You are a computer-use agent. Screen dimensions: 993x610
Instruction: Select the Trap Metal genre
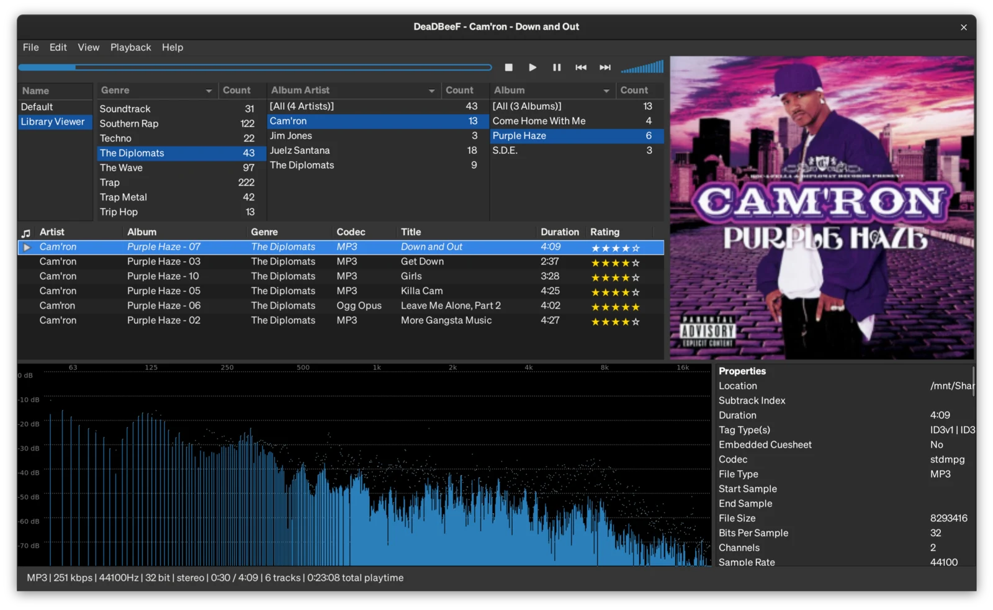click(181, 197)
